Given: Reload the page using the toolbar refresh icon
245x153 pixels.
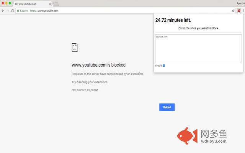Looking at the screenshot, I should click(13, 11).
